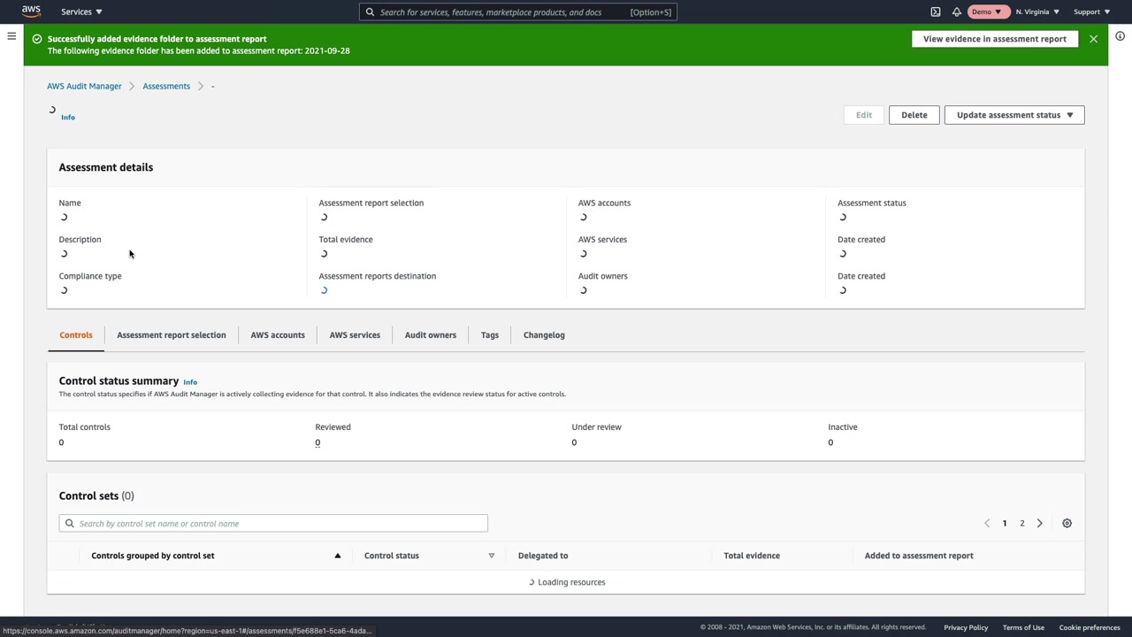The image size is (1132, 637).
Task: Open the AWS console home logo
Action: 31,12
